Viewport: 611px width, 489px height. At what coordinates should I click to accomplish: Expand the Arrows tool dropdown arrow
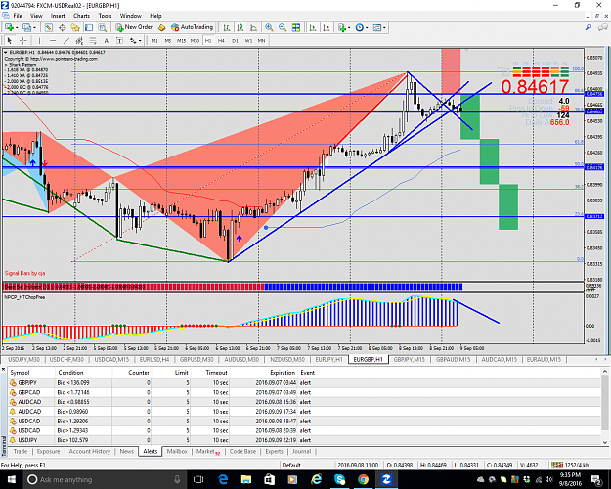tap(140, 40)
